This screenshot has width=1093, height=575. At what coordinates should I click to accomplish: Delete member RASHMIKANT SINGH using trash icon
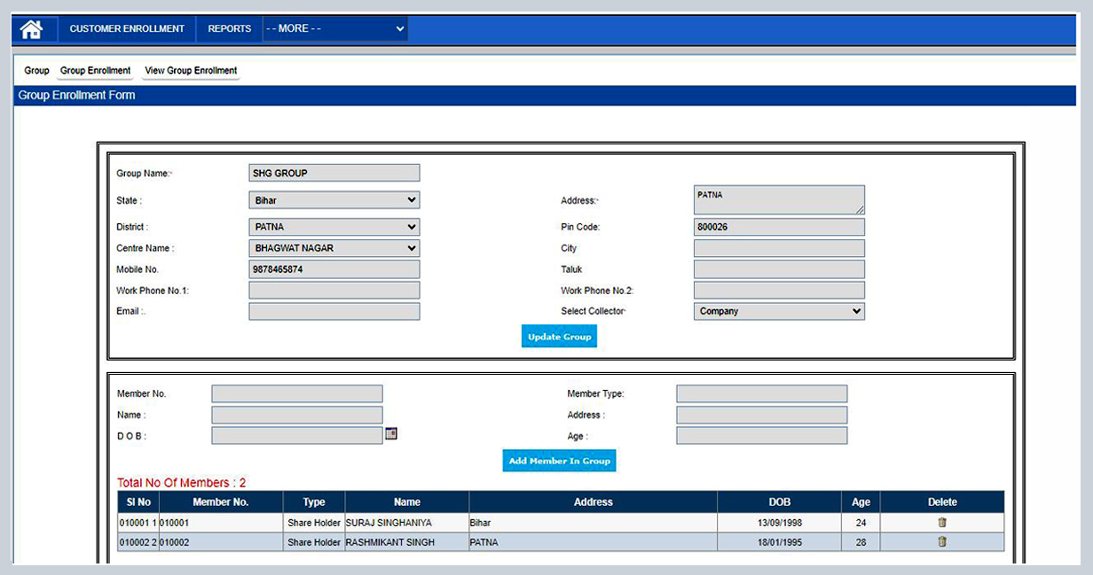[942, 542]
